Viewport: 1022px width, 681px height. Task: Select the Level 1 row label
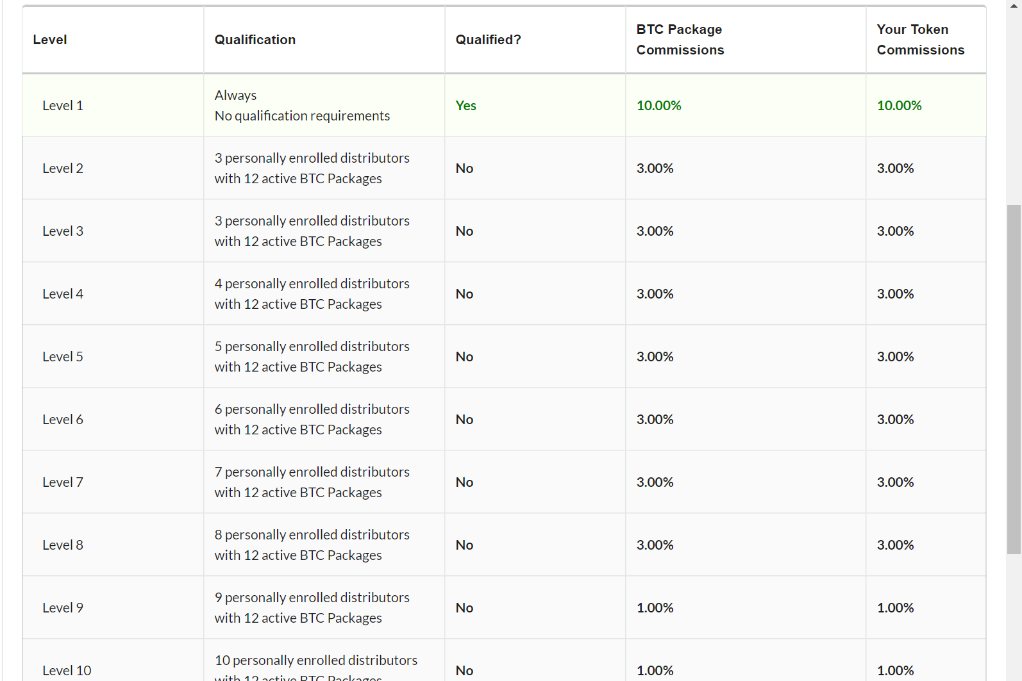[x=63, y=106]
